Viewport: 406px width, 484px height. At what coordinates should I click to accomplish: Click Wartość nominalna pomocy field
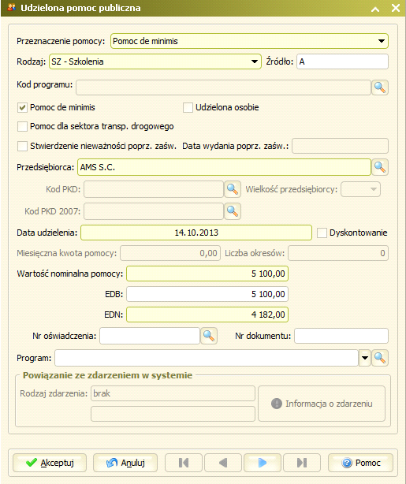pos(207,274)
